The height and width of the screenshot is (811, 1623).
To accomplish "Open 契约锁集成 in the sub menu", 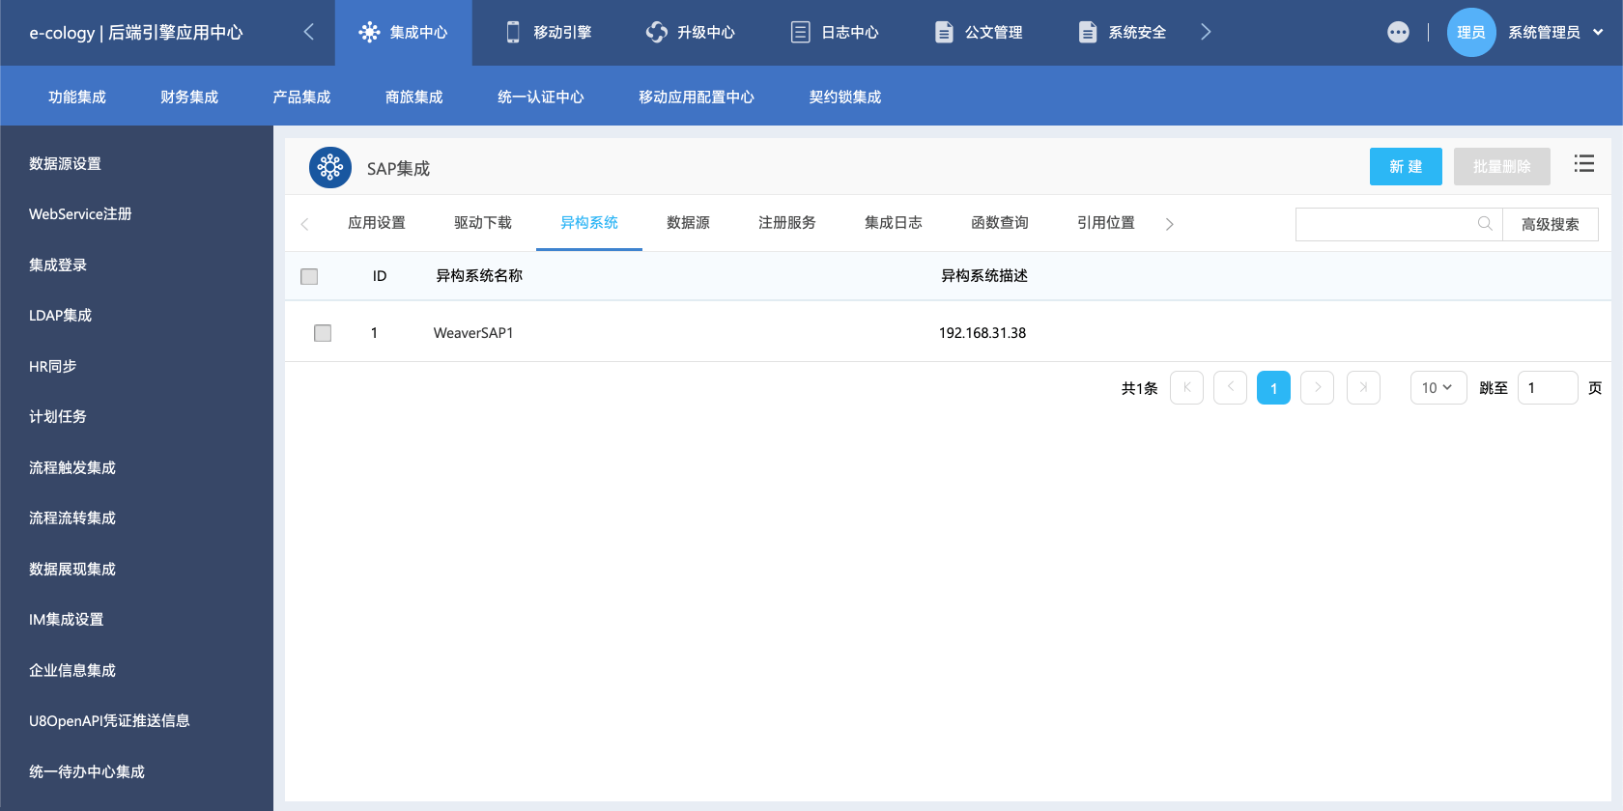I will point(845,97).
